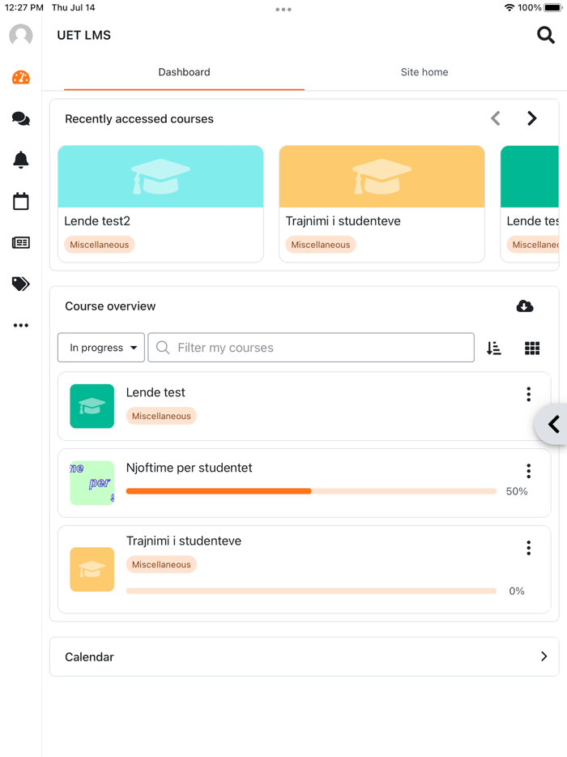
Task: Click Miscellaneous tag on orange recent card
Action: (x=321, y=245)
